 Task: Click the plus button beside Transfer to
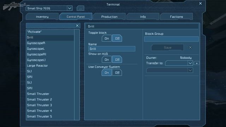coord(197,63)
